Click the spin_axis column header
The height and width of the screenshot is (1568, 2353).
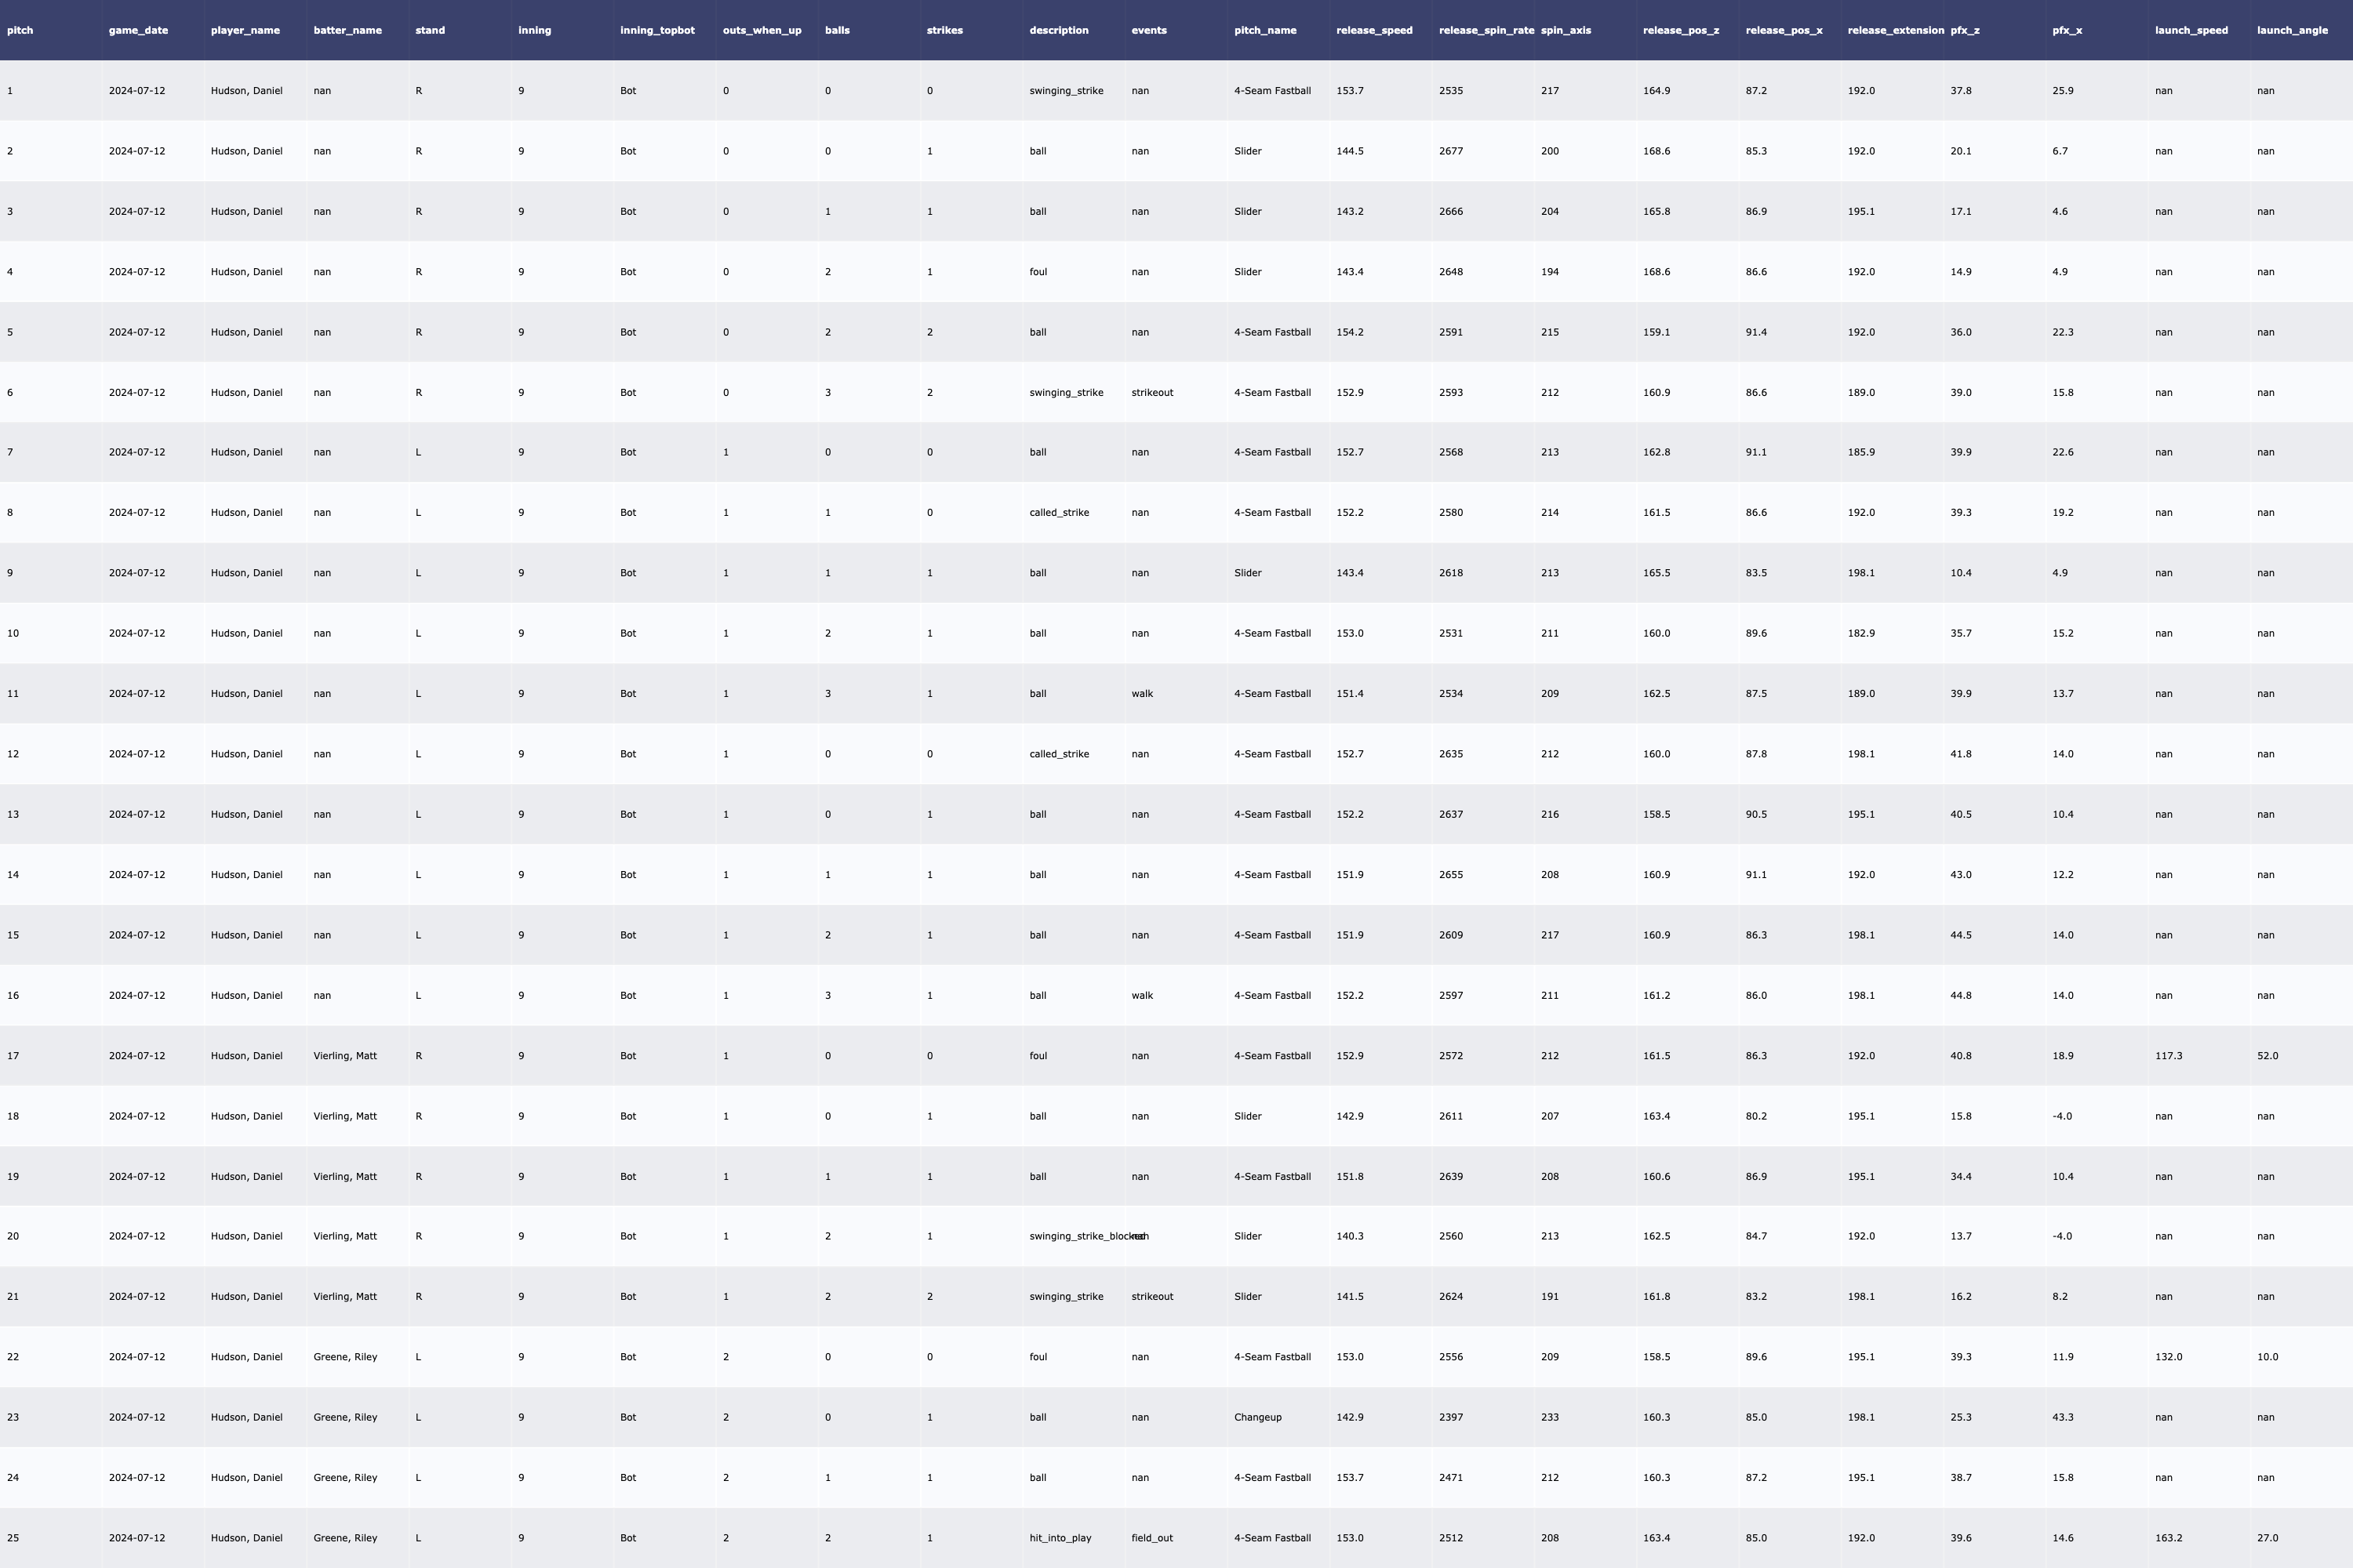click(1566, 30)
